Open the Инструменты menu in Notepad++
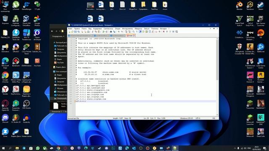 127,29
